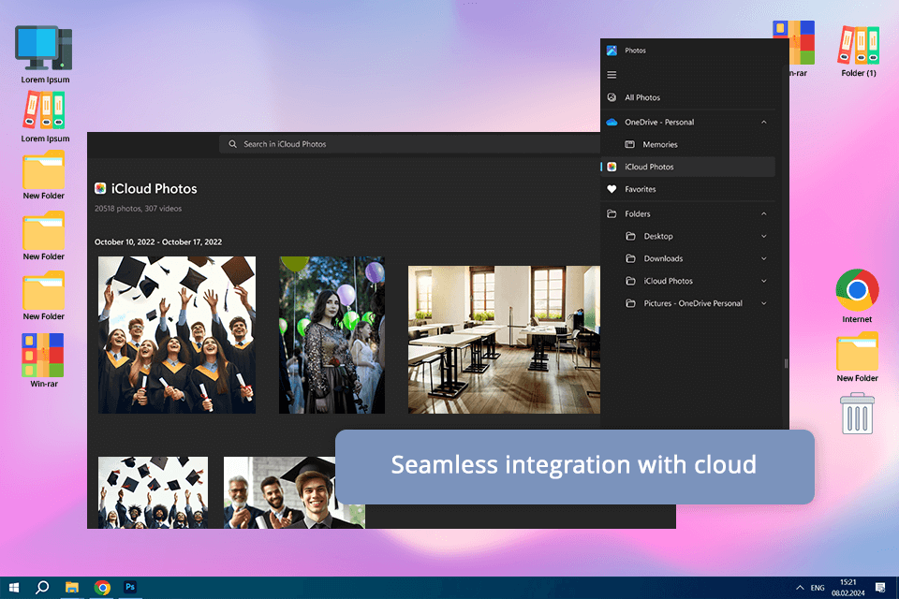Open Photoshop from the taskbar
The image size is (899, 599).
point(130,587)
